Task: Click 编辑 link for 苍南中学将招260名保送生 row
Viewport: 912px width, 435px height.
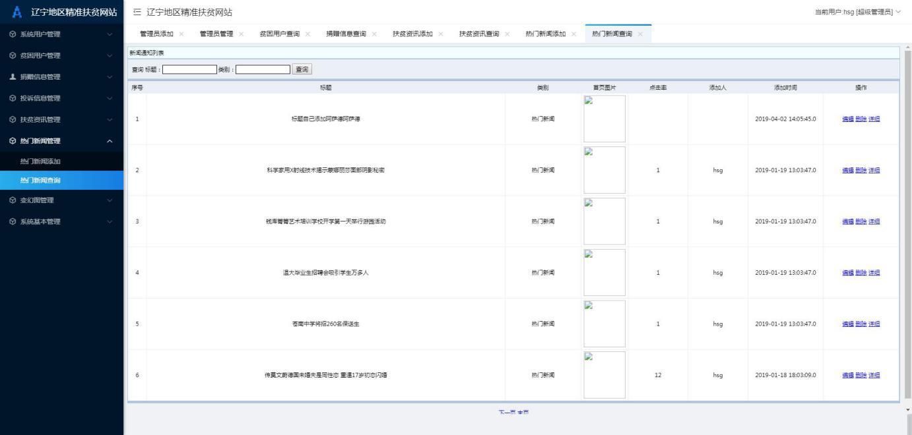Action: (x=847, y=324)
